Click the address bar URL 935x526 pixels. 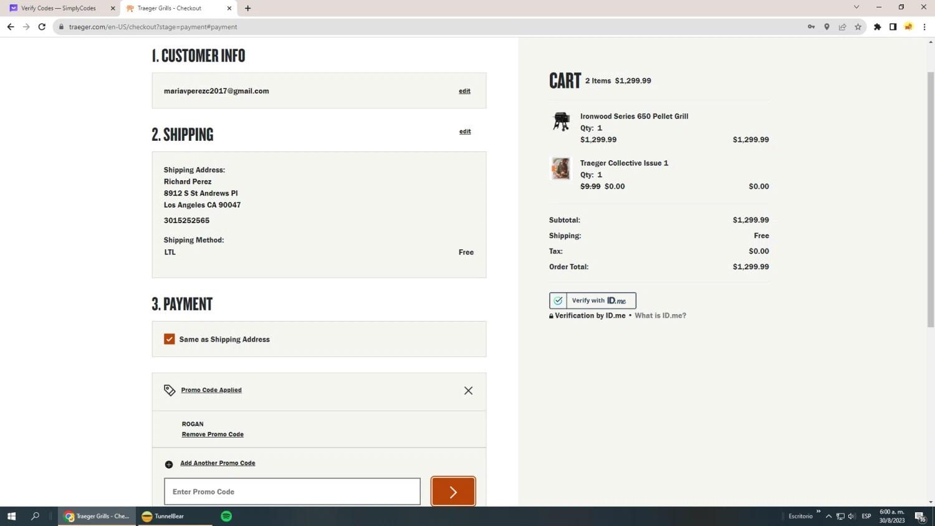153,27
